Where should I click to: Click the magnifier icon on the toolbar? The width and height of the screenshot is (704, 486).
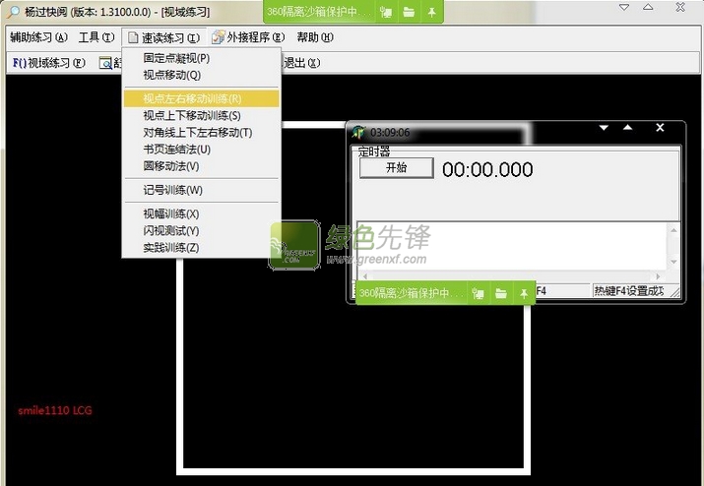[106, 63]
